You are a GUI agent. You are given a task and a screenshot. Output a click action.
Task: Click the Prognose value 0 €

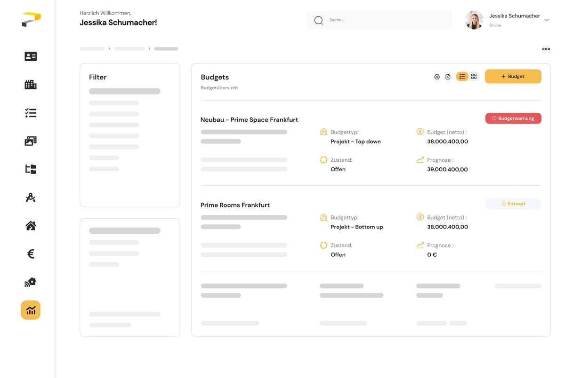point(432,255)
